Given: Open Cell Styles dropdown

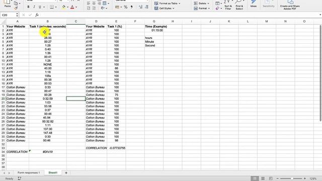Looking at the screenshot, I should 165,8.
